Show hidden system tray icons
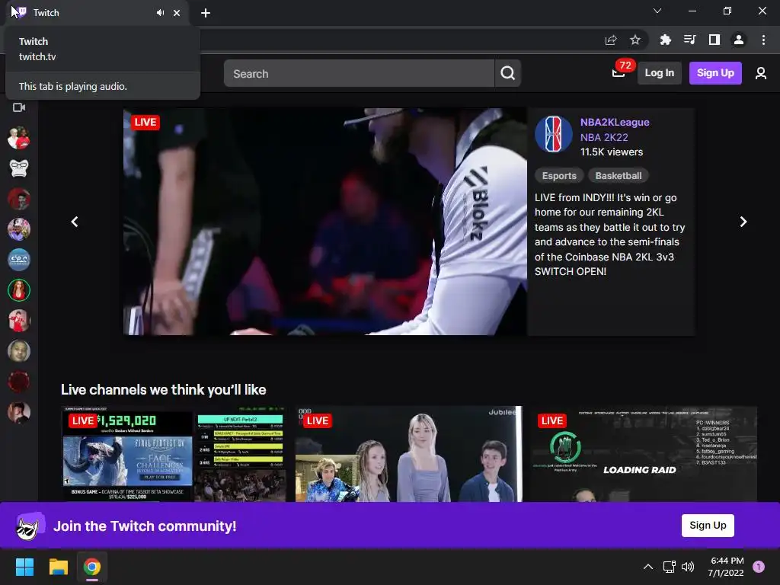This screenshot has width=780, height=585. 647,567
